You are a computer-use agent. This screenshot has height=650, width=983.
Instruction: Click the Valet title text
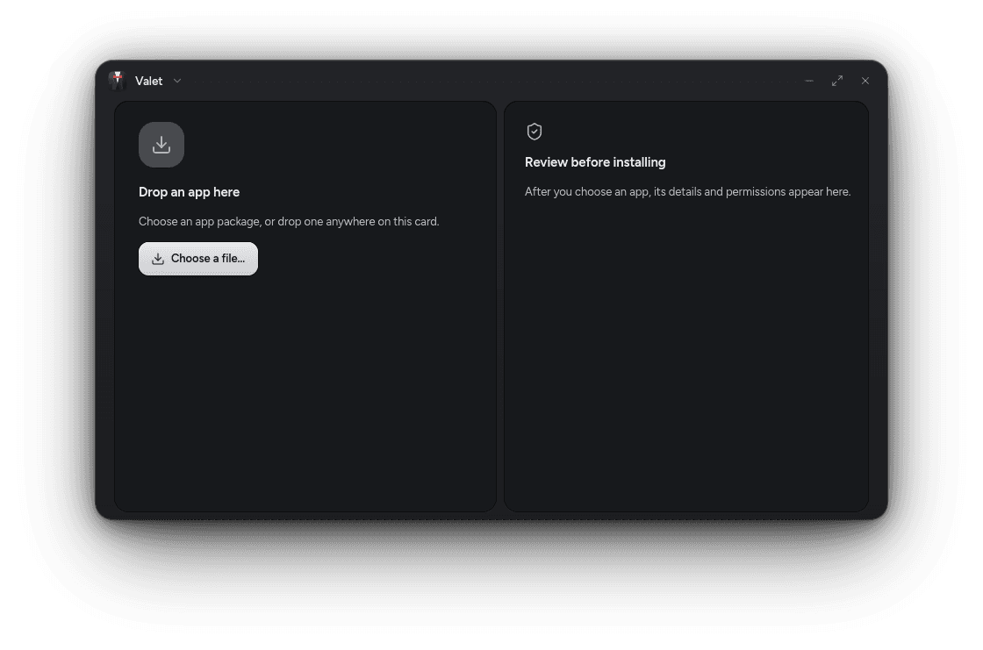(x=148, y=81)
